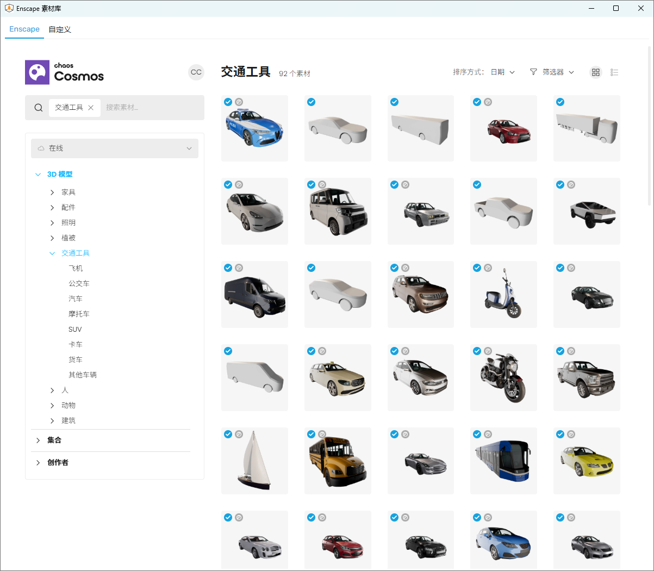Collapse the 交通工具 tree node
Screen dimensions: 654x571
tap(52, 253)
